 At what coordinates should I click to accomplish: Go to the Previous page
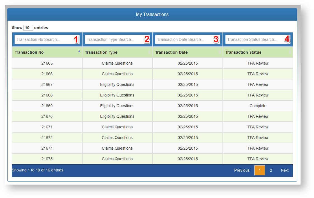[x=242, y=170]
